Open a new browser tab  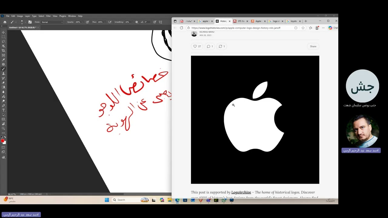(x=306, y=21)
